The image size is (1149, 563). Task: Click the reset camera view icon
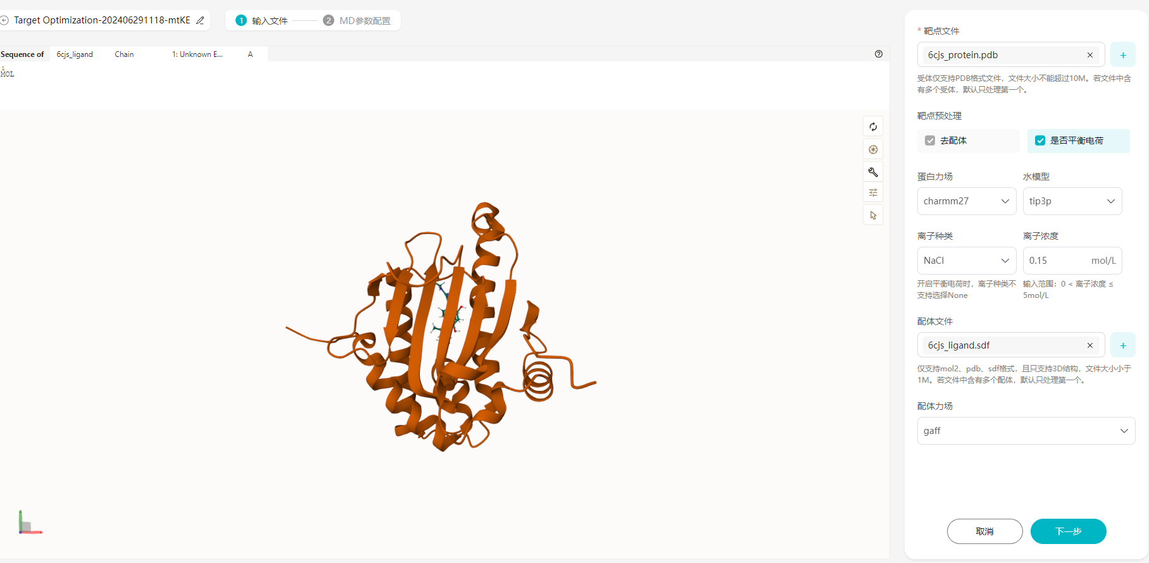(x=873, y=127)
